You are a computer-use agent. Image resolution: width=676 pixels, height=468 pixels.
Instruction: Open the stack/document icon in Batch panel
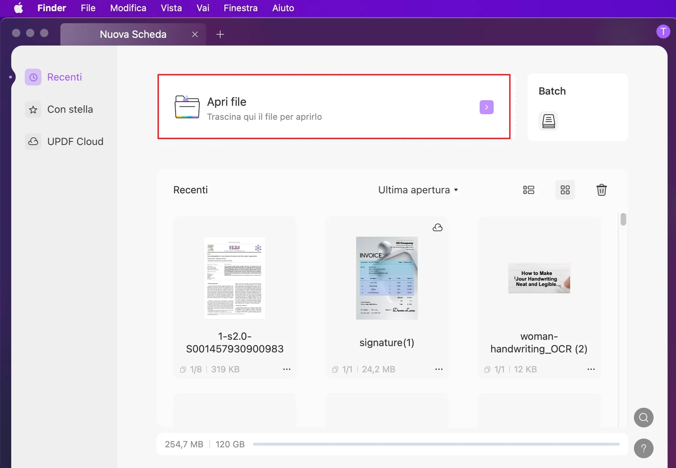coord(549,122)
